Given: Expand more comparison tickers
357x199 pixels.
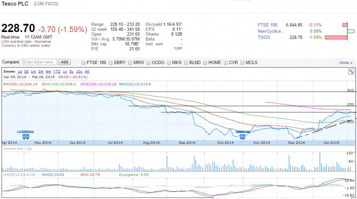Looking at the screenshot, I should tap(346, 62).
